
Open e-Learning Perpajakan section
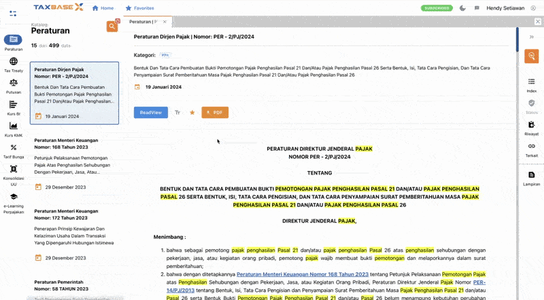point(13,198)
